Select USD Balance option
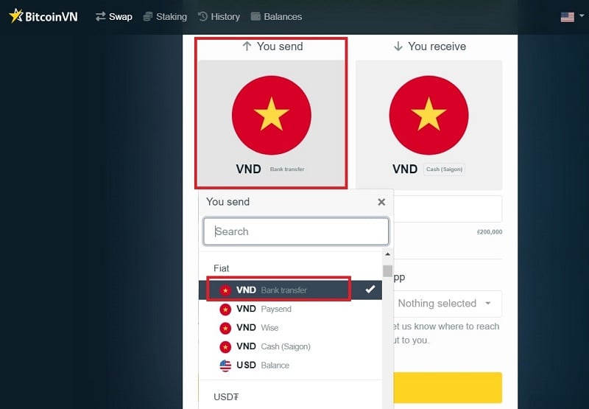The width and height of the screenshot is (589, 409). point(290,366)
